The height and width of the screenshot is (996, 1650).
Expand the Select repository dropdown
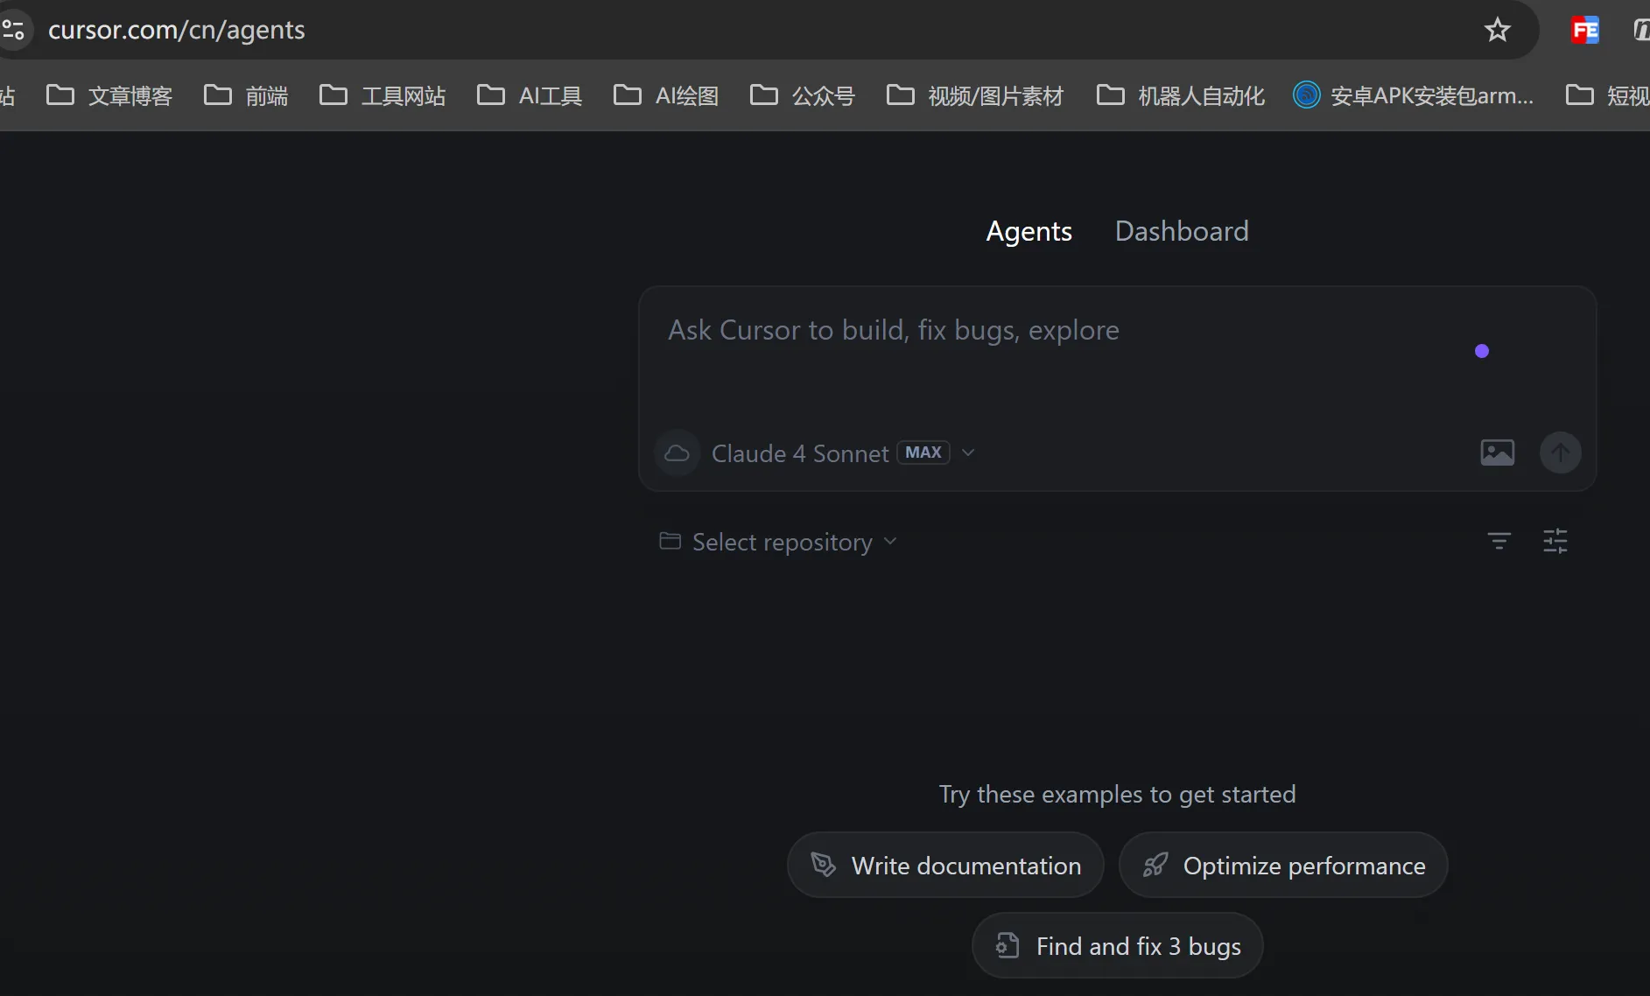coord(778,541)
